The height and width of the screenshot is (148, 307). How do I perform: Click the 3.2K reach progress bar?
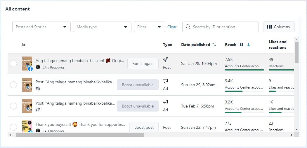(x=244, y=112)
